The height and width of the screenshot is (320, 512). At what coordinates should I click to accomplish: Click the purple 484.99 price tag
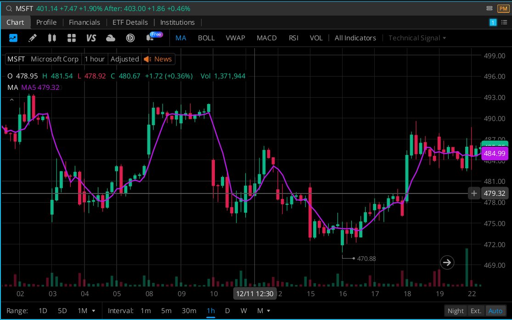coord(495,154)
